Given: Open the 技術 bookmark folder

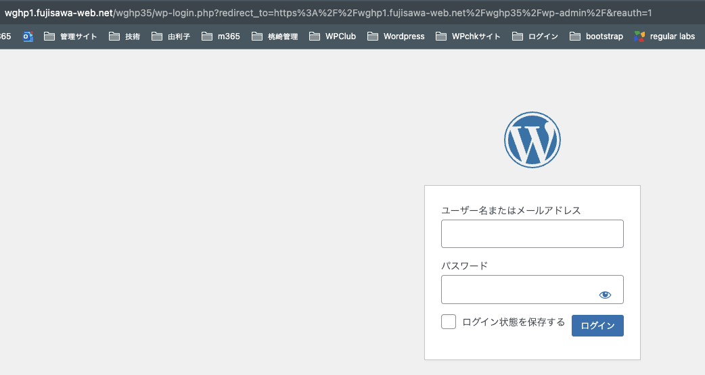Looking at the screenshot, I should click(x=124, y=36).
